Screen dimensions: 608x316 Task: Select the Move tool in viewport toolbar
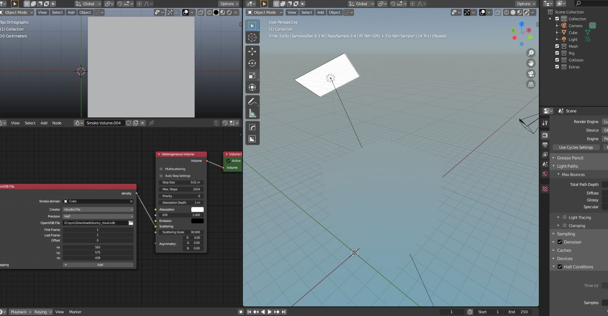click(252, 52)
